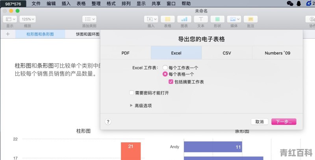Open the Media (媒体) toolbar dropdown
The width and height of the screenshot is (315, 160).
coord(234,19)
